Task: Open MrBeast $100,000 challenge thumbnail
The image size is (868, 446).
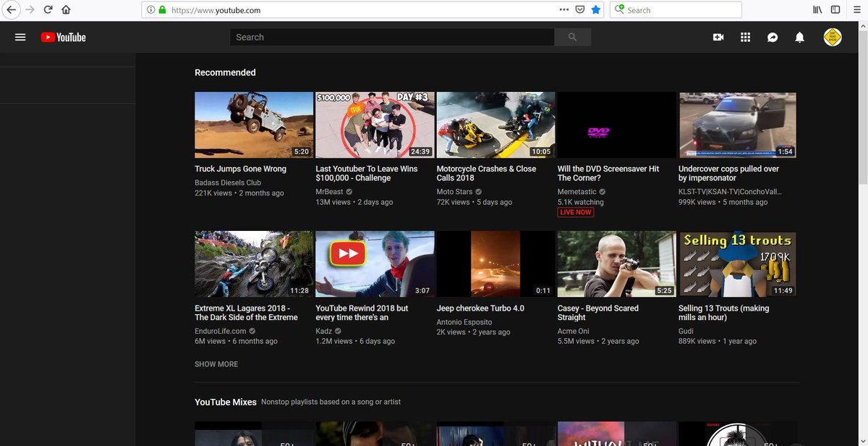Action: click(375, 125)
